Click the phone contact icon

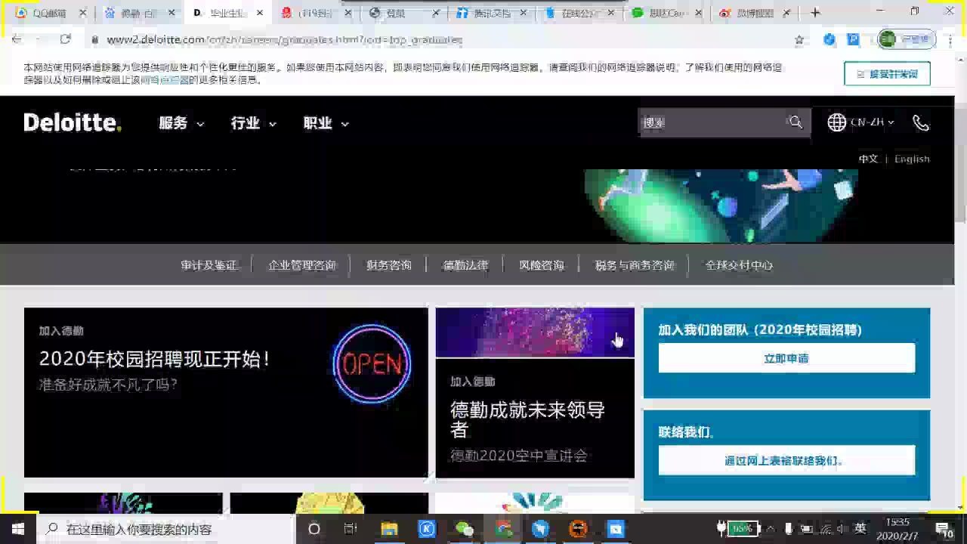click(x=920, y=123)
